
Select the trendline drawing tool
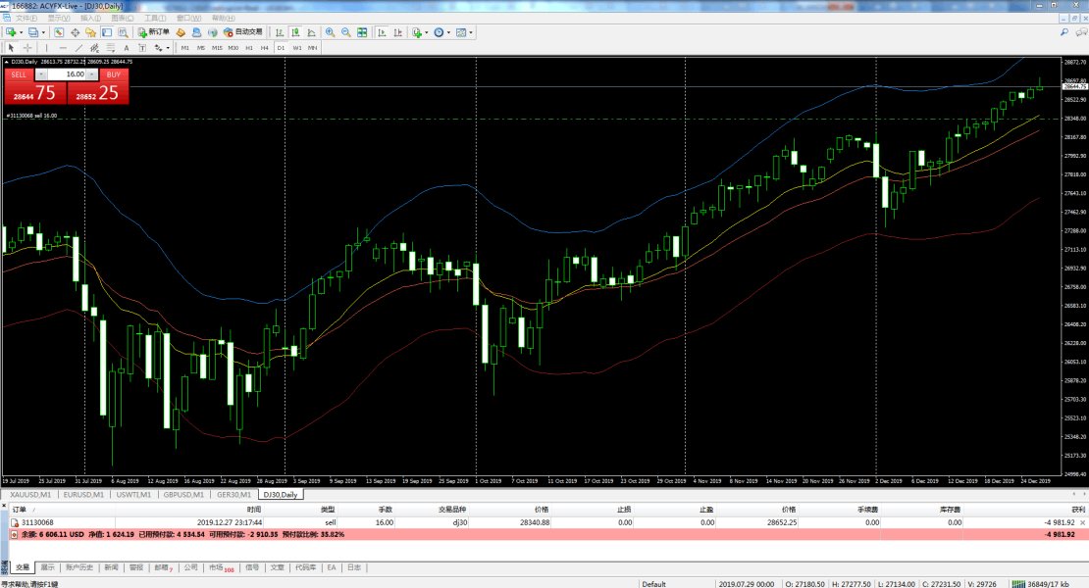click(79, 47)
